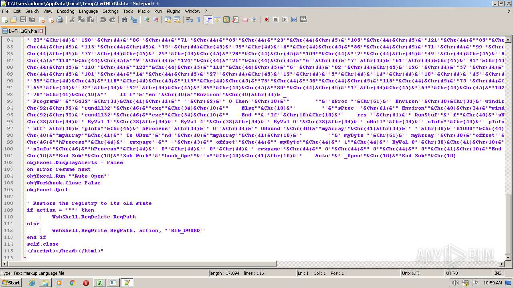
Task: Open Chrome from the taskbar
Action: 73,283
